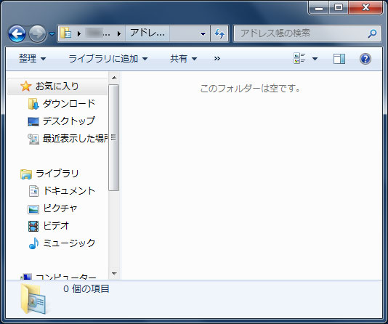Screen dimensions: 388x324
Task: Open the 共有 menu
Action: tap(183, 59)
